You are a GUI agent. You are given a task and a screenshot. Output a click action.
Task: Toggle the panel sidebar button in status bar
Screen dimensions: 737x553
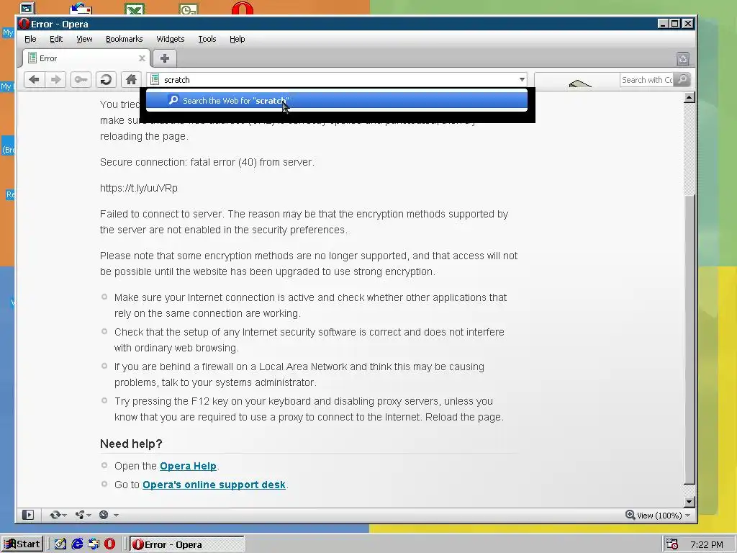tap(28, 515)
